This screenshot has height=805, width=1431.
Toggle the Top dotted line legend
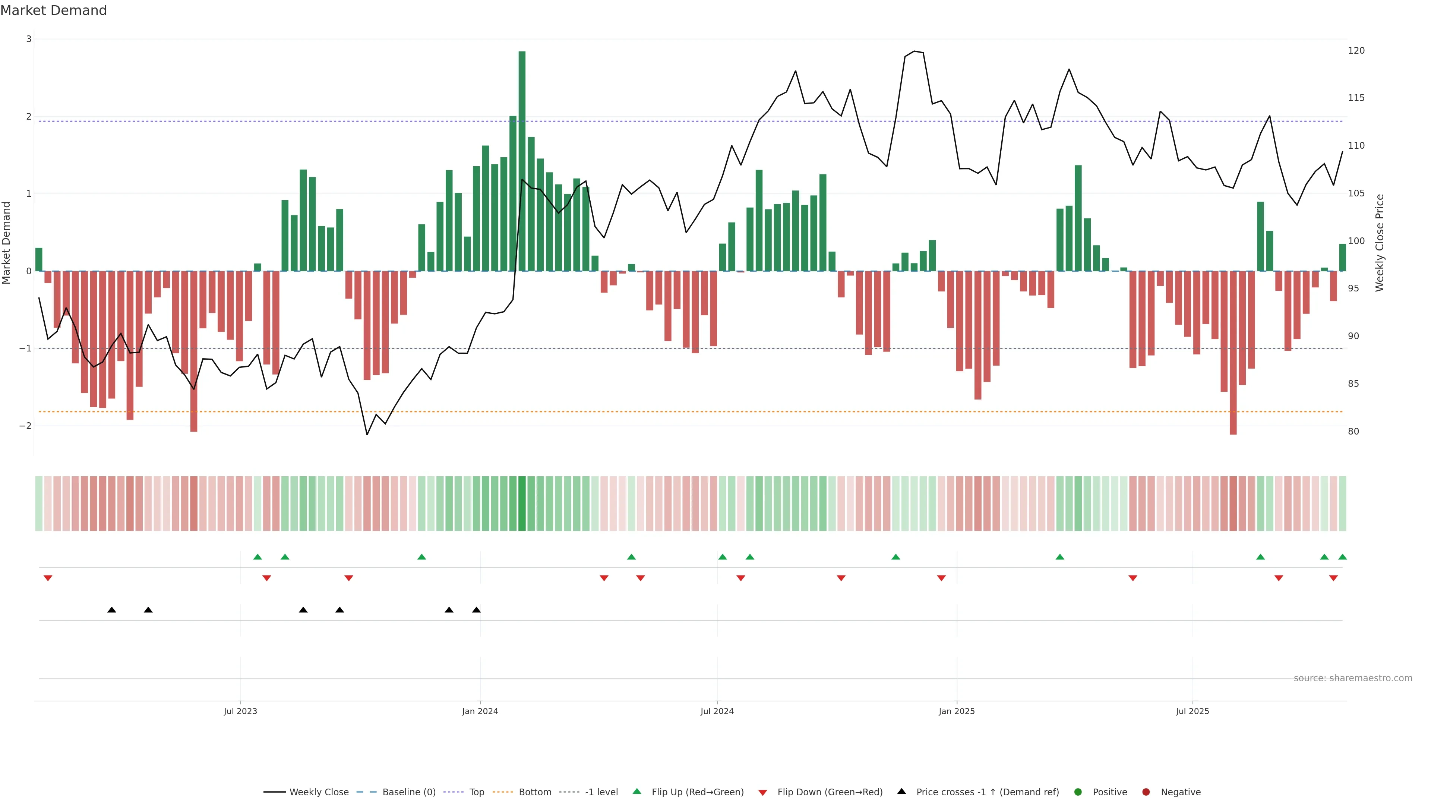click(476, 792)
